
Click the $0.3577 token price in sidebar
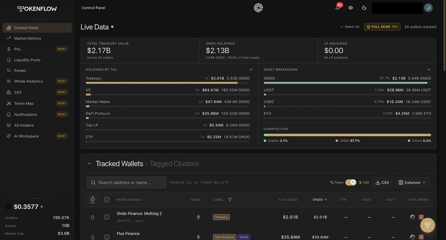(26, 207)
